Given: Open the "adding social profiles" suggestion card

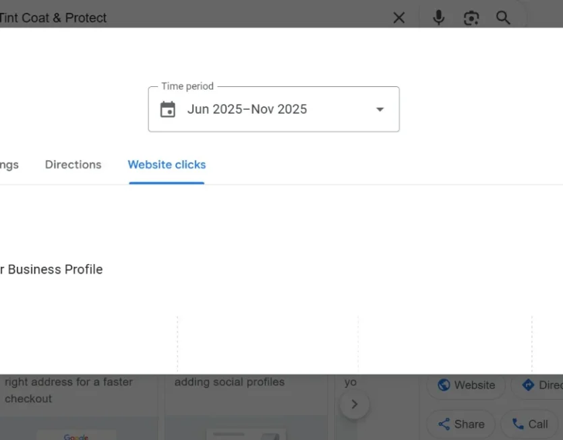Looking at the screenshot, I should point(246,407).
